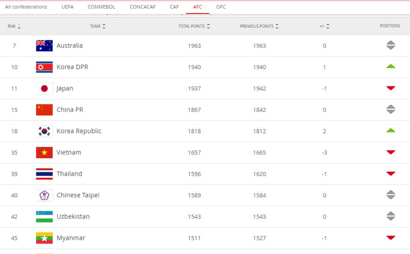410x254 pixels.
Task: Sort by +/- column arrows
Action: click(x=328, y=26)
